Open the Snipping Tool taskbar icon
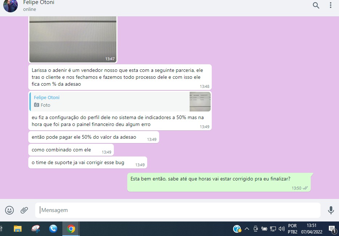 [36, 229]
